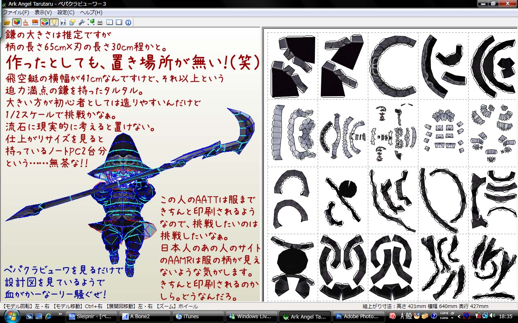
Task: Toggle the KANA lock indicator
Action: (444, 318)
